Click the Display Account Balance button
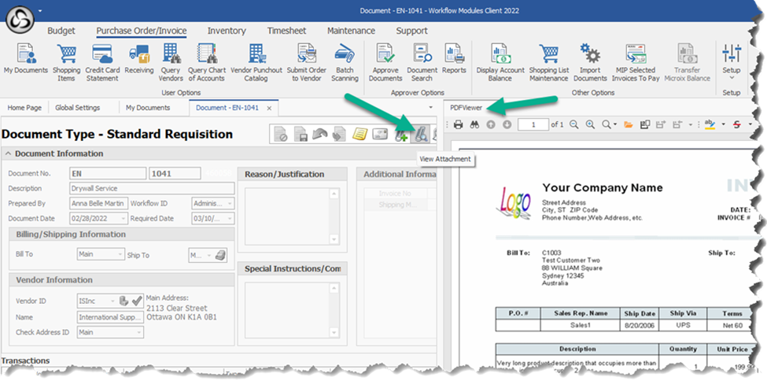767x381 pixels. (x=500, y=62)
